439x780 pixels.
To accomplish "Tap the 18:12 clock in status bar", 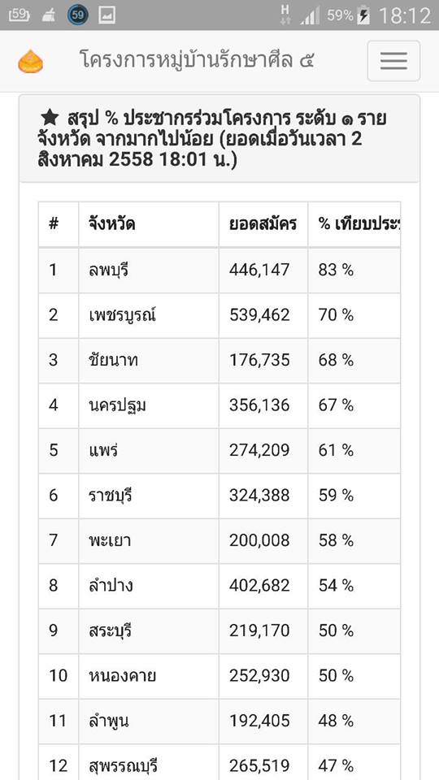I will [x=405, y=16].
